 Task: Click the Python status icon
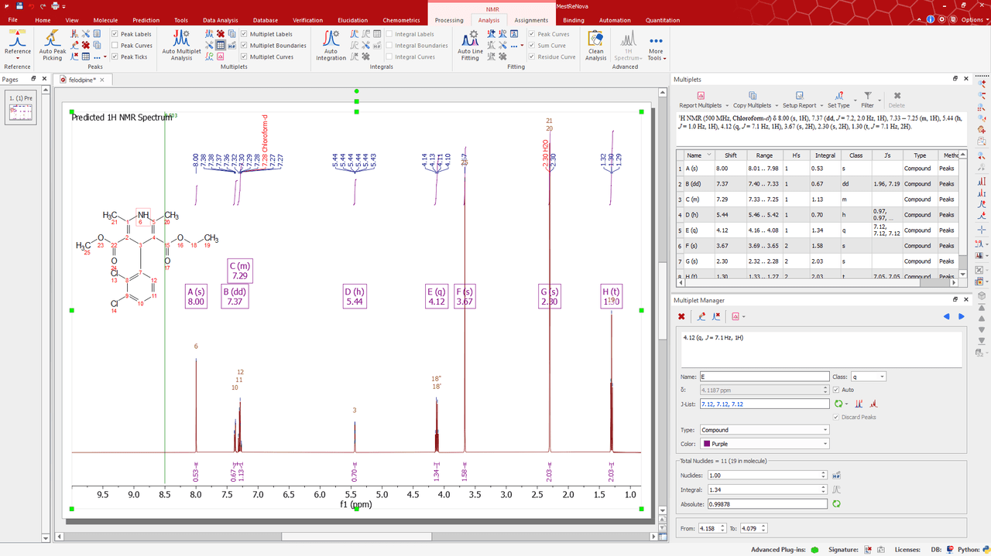click(986, 550)
